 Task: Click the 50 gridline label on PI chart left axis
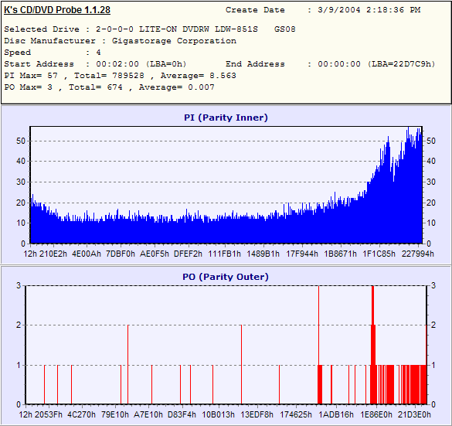(21, 141)
